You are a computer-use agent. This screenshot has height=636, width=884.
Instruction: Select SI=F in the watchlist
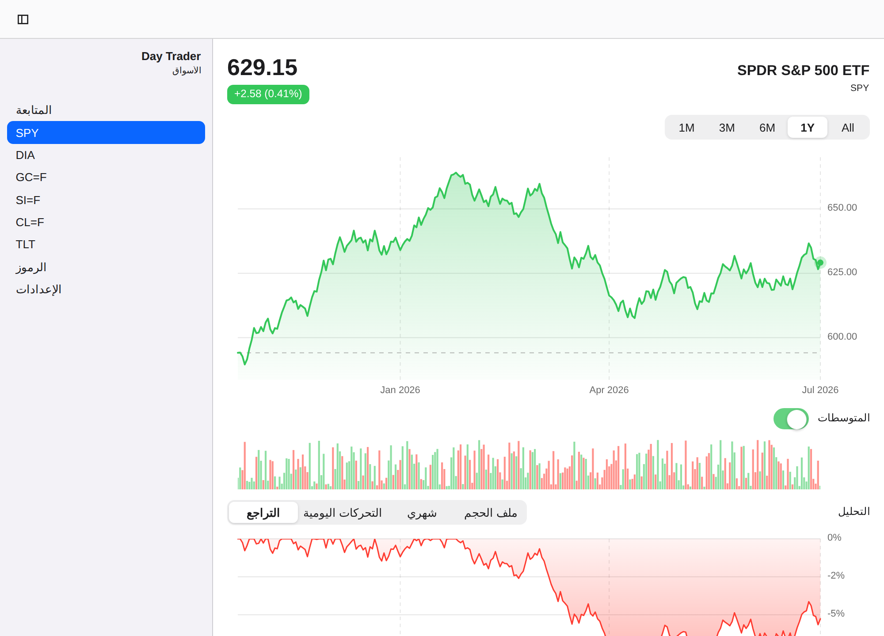pyautogui.click(x=106, y=200)
